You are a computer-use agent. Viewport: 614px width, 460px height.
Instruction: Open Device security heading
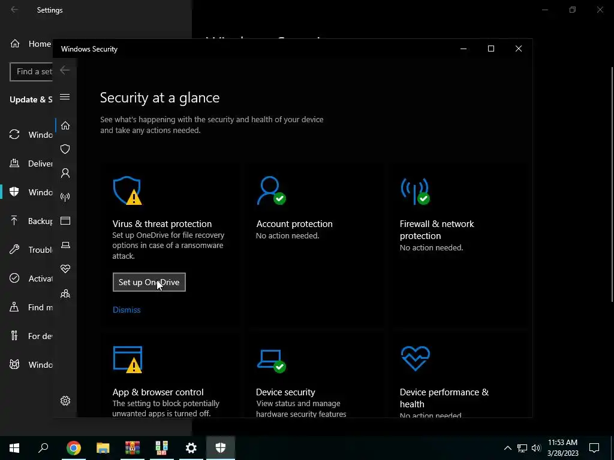tap(285, 392)
